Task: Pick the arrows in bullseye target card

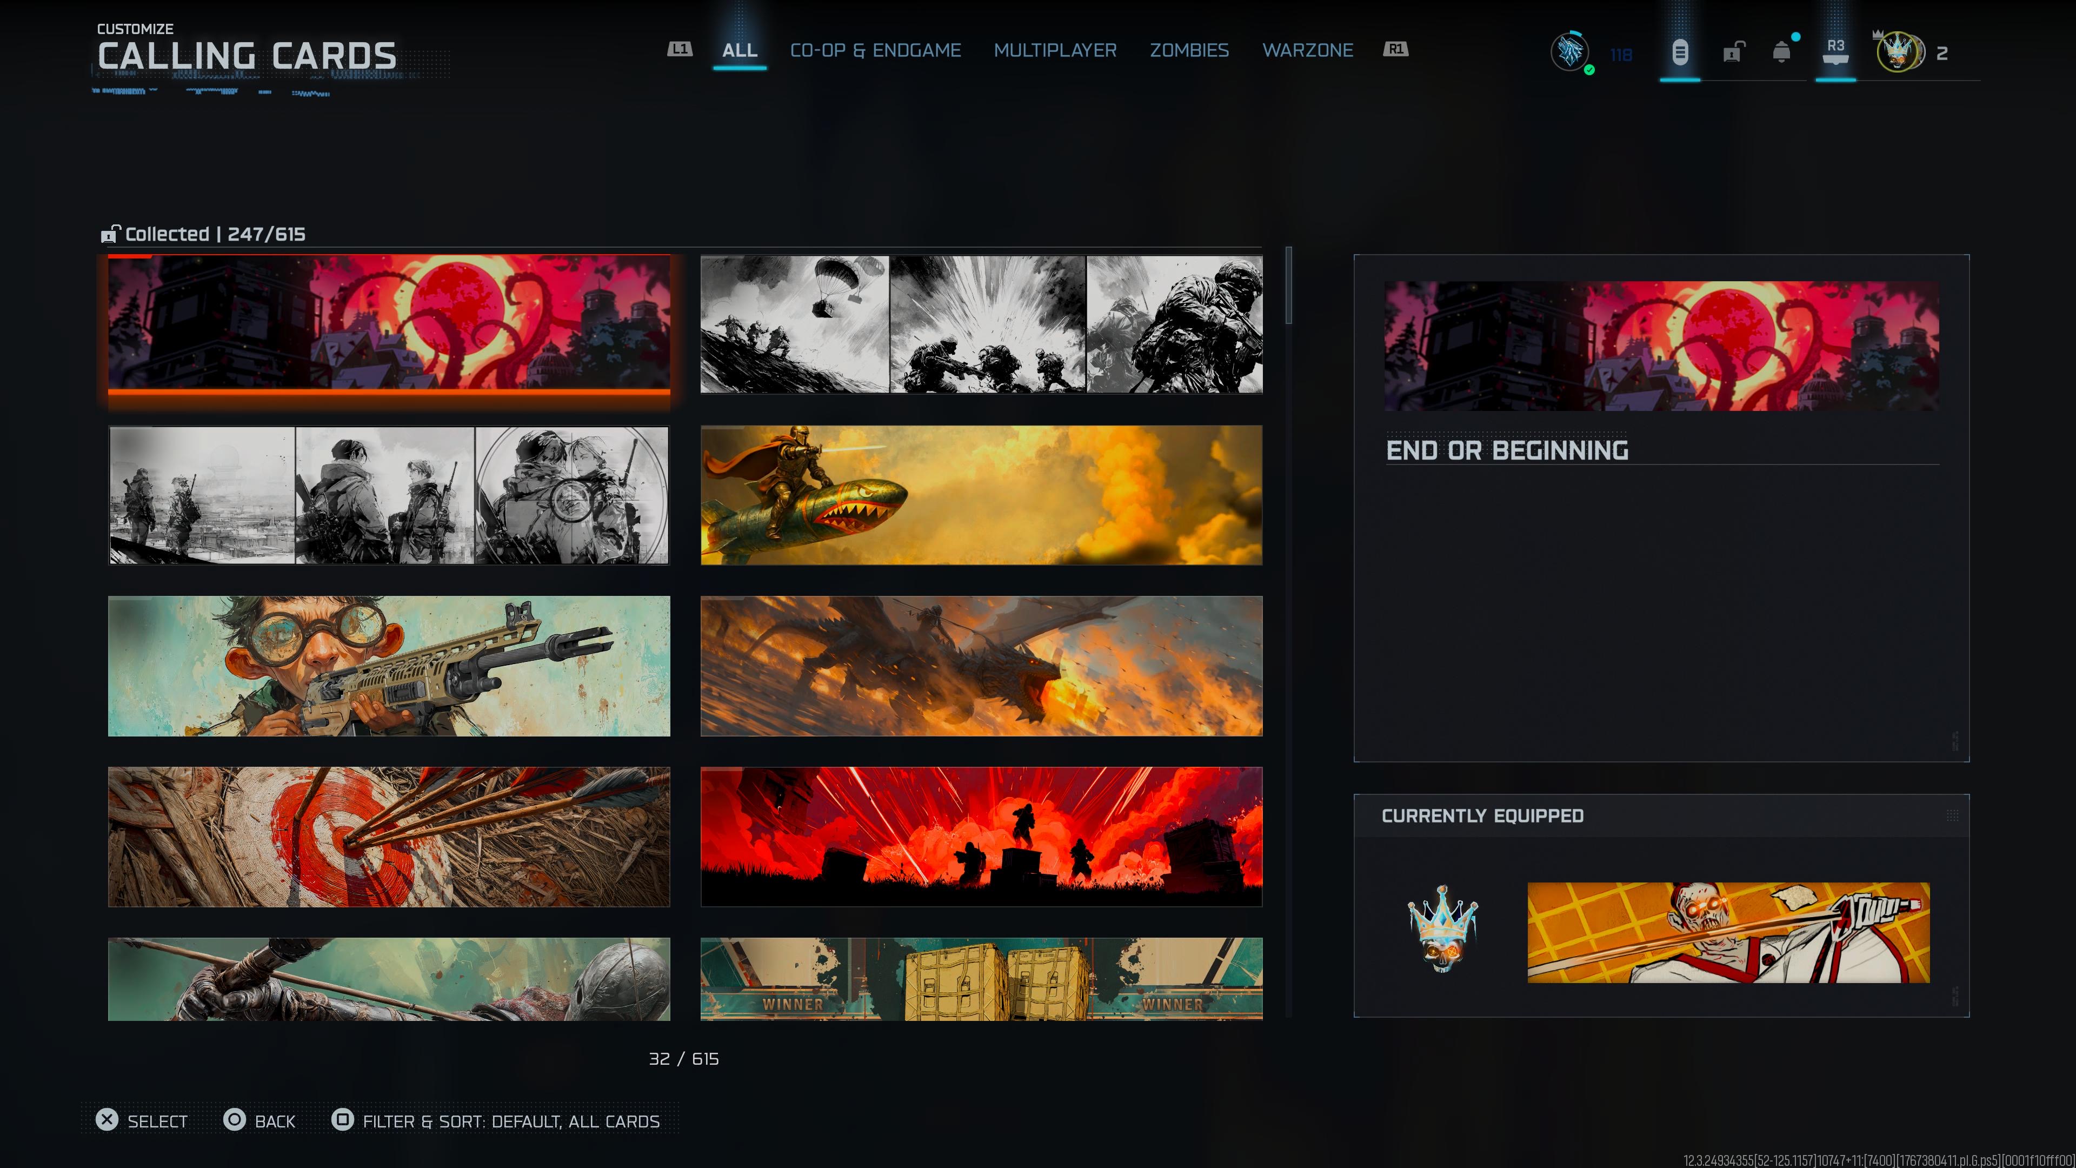Action: [389, 837]
